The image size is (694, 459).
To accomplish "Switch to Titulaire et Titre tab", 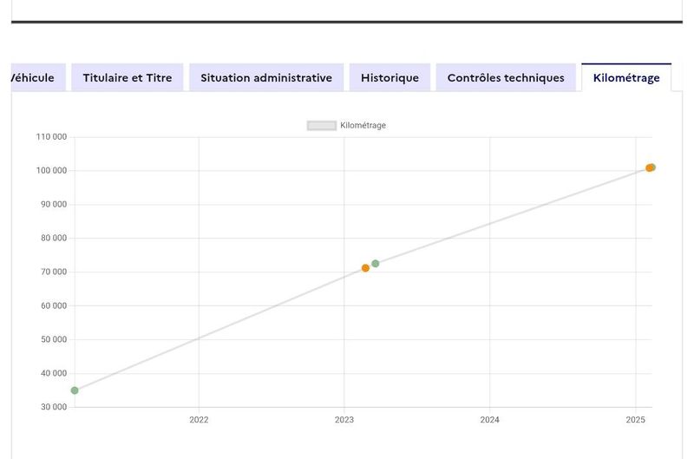I will pos(127,77).
